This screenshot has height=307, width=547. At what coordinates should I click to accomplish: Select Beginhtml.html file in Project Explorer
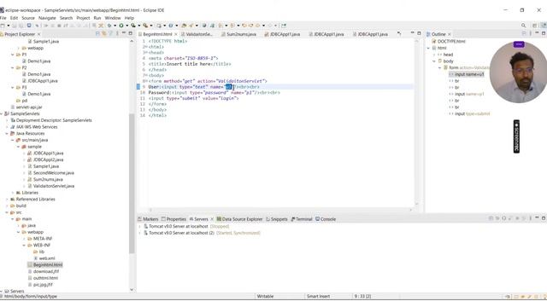point(48,265)
